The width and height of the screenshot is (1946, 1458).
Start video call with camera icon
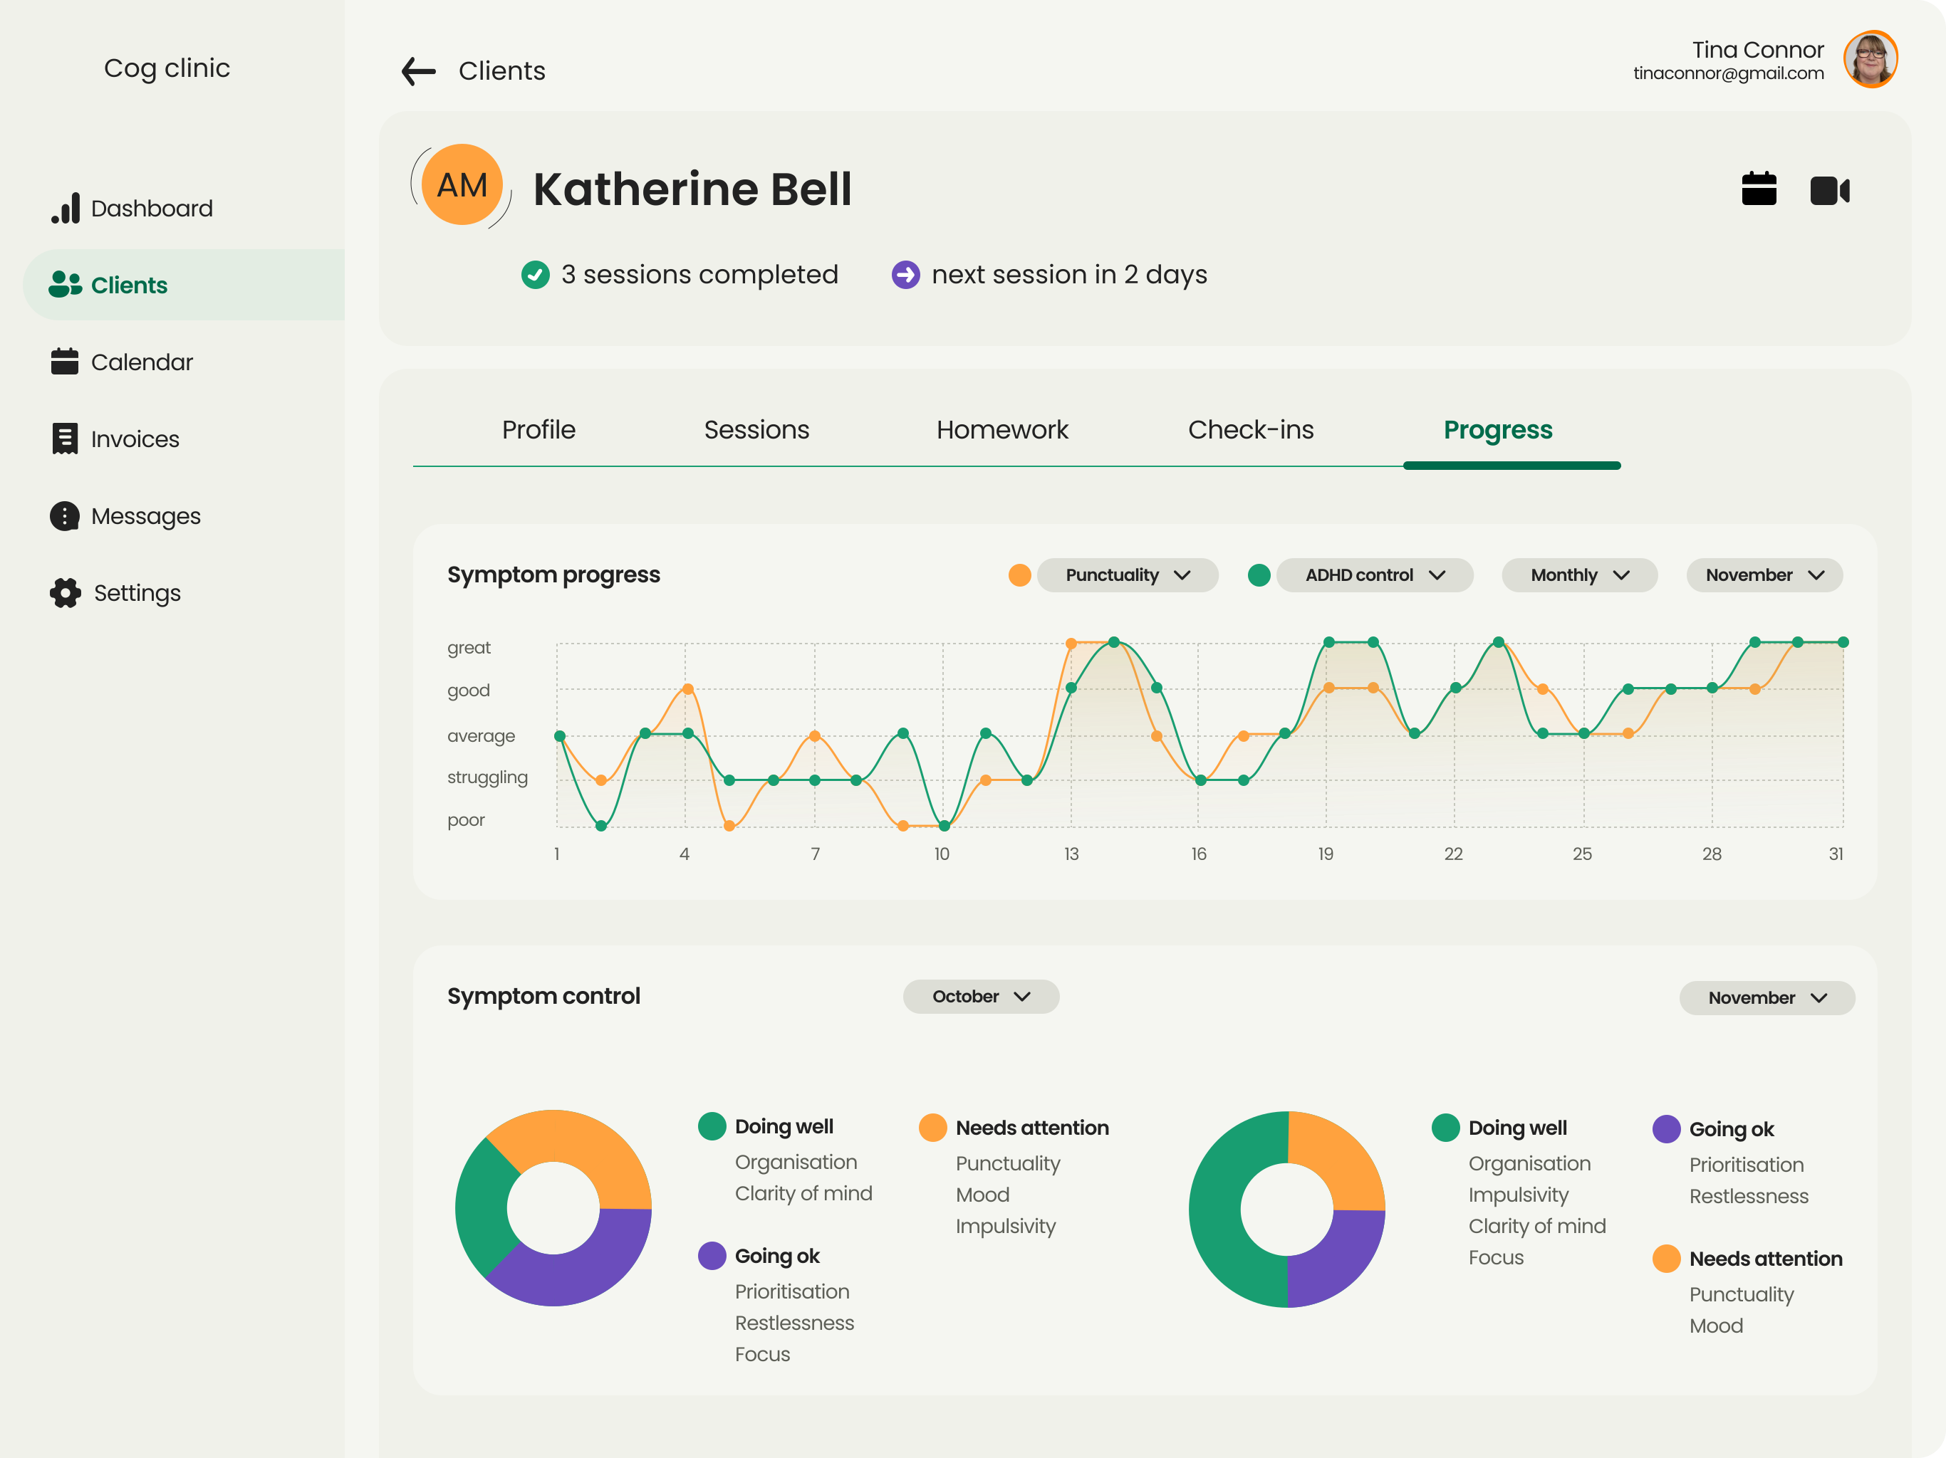(1830, 190)
